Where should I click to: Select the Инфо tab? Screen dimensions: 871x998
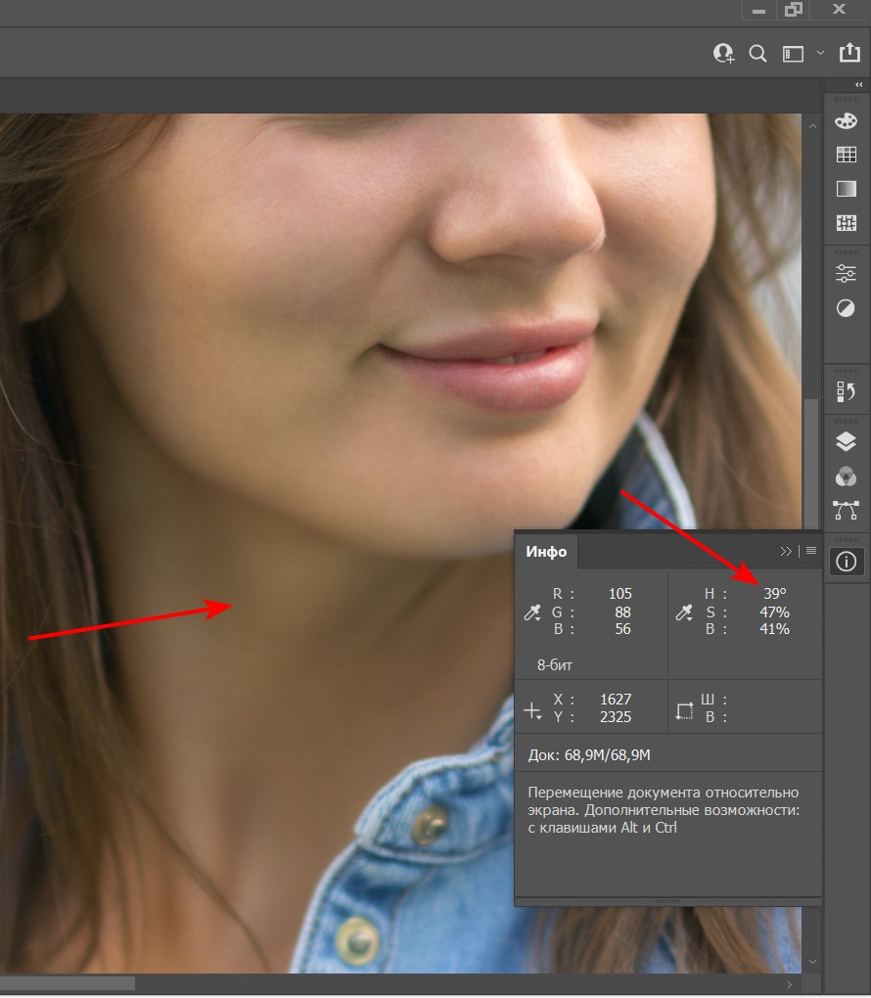pos(546,552)
